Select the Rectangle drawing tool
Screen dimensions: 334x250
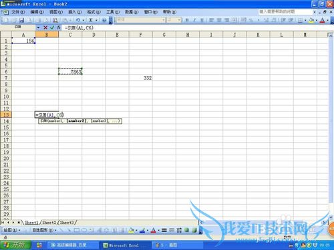pos(77,230)
